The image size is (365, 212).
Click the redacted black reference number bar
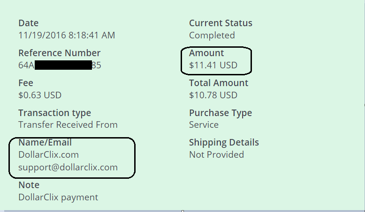63,65
